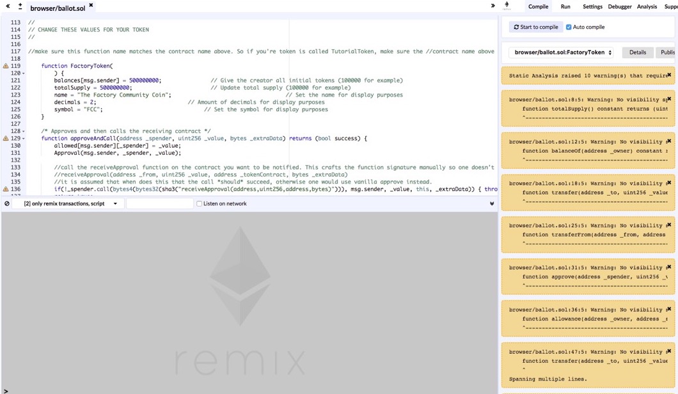Click the warning icon at line 129
678x394 pixels.
tap(6, 138)
